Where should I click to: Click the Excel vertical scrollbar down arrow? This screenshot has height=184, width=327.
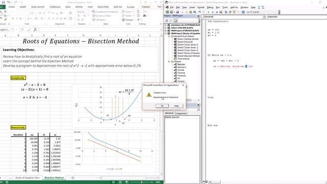point(161,174)
